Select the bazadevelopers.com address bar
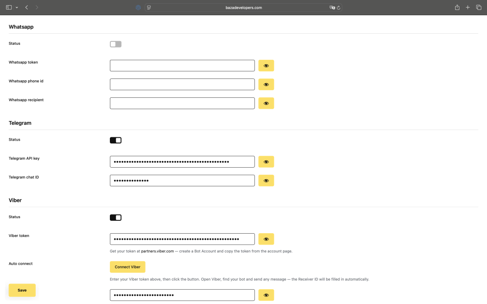 pos(243,8)
